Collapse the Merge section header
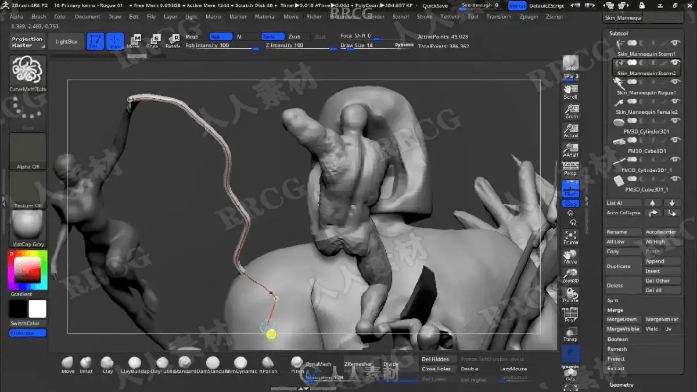This screenshot has width=697, height=392. click(615, 310)
